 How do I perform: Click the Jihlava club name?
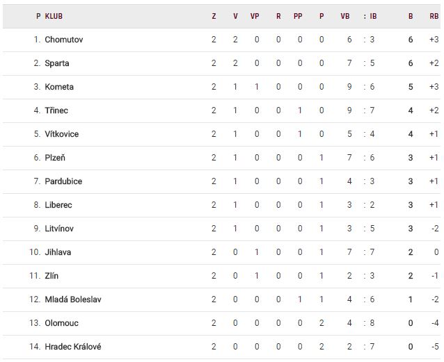(57, 252)
